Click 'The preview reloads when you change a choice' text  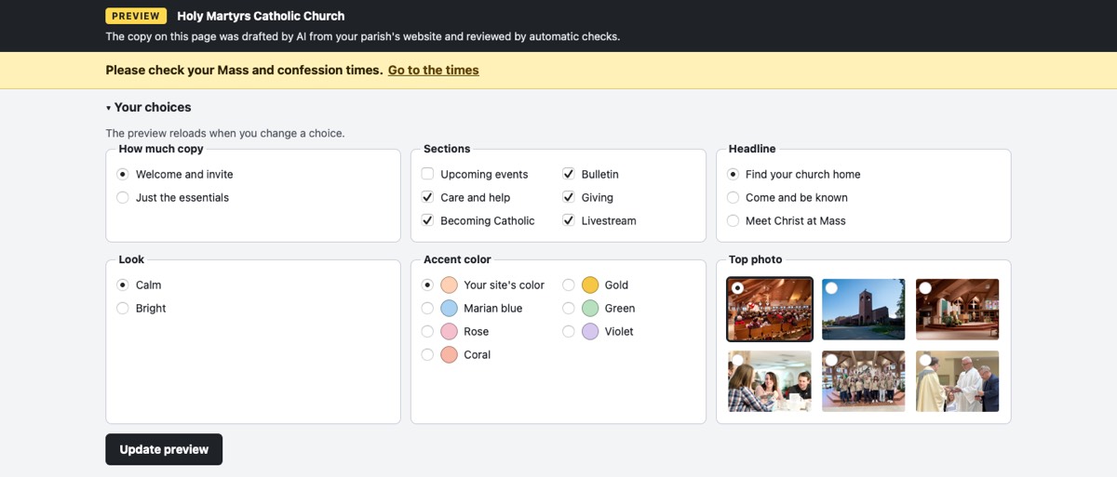[x=225, y=133]
